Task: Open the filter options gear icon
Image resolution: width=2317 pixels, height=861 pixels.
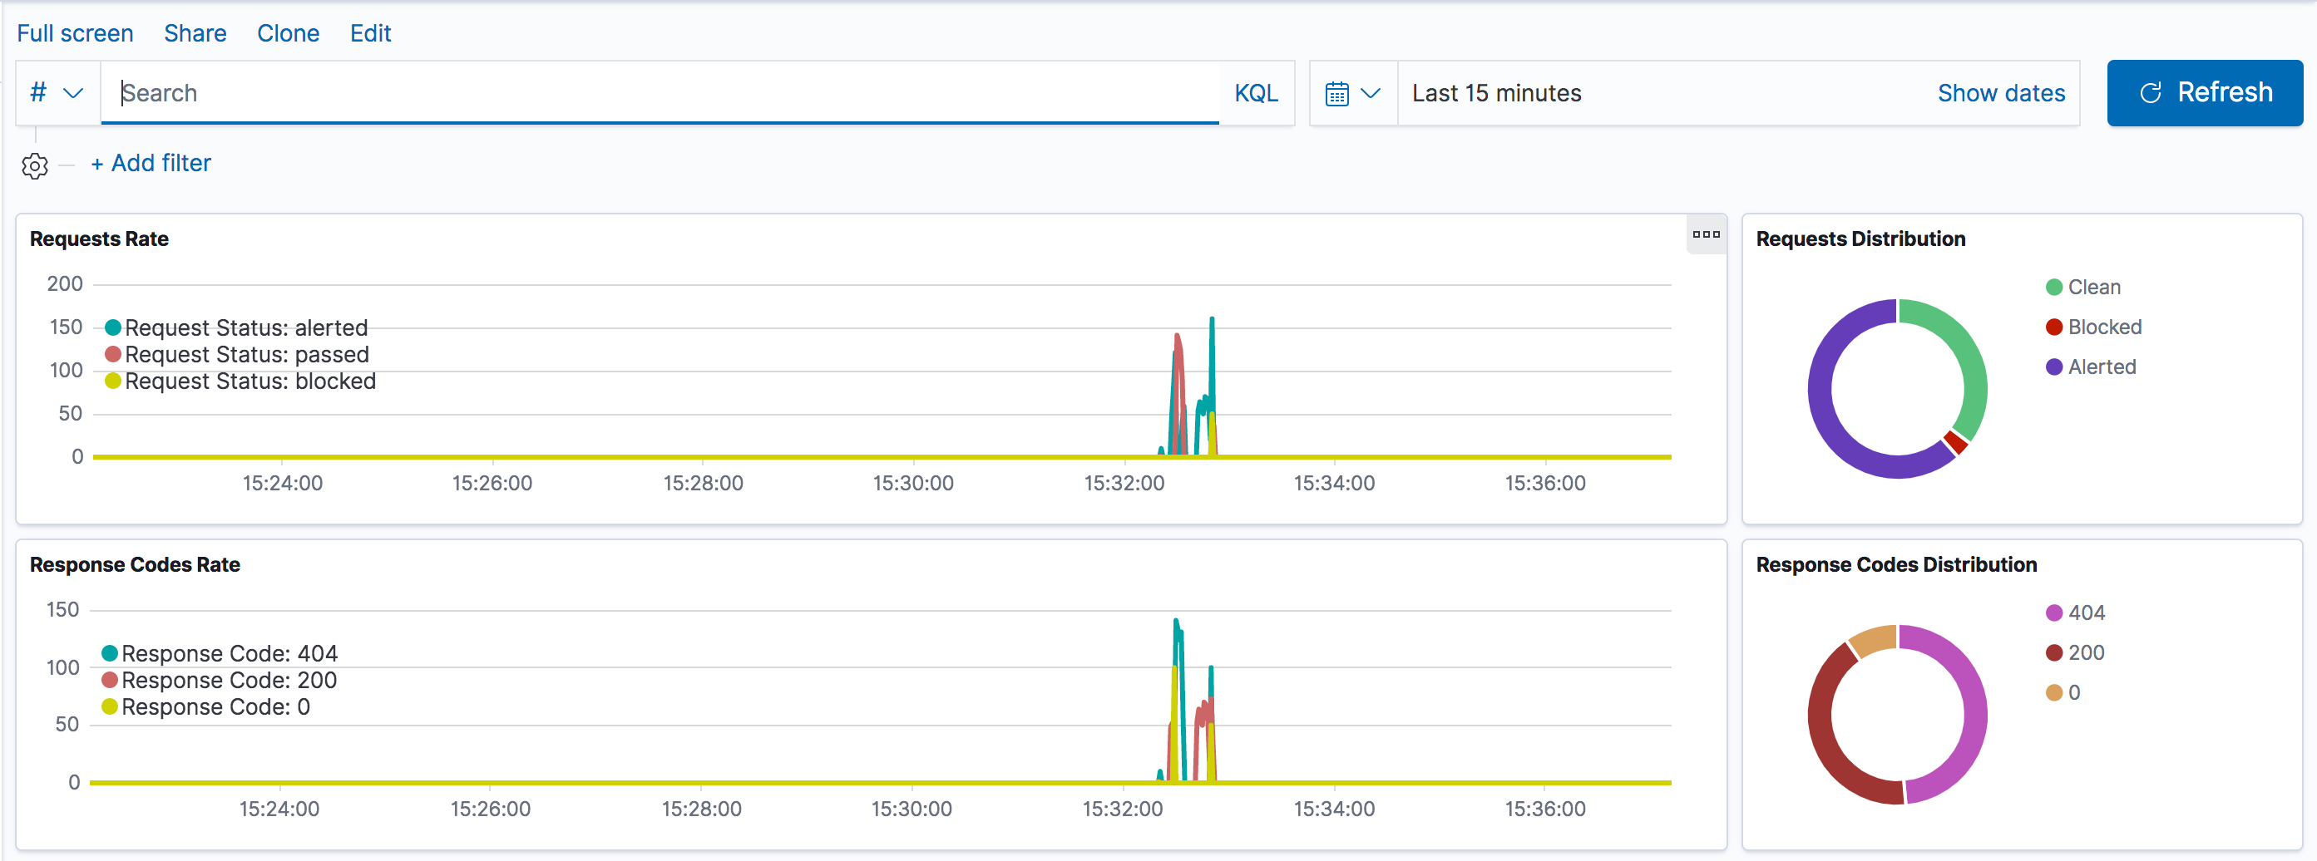Action: (x=35, y=166)
